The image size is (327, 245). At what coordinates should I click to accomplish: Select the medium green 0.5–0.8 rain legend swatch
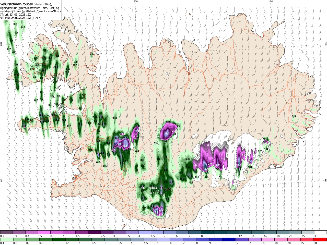(33, 239)
